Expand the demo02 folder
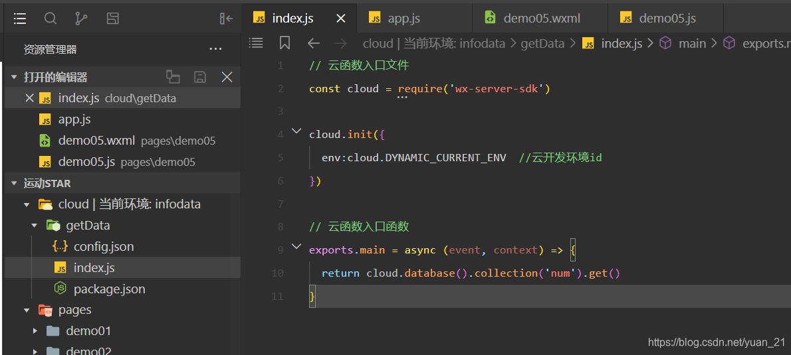This screenshot has height=355, width=791. [x=35, y=351]
